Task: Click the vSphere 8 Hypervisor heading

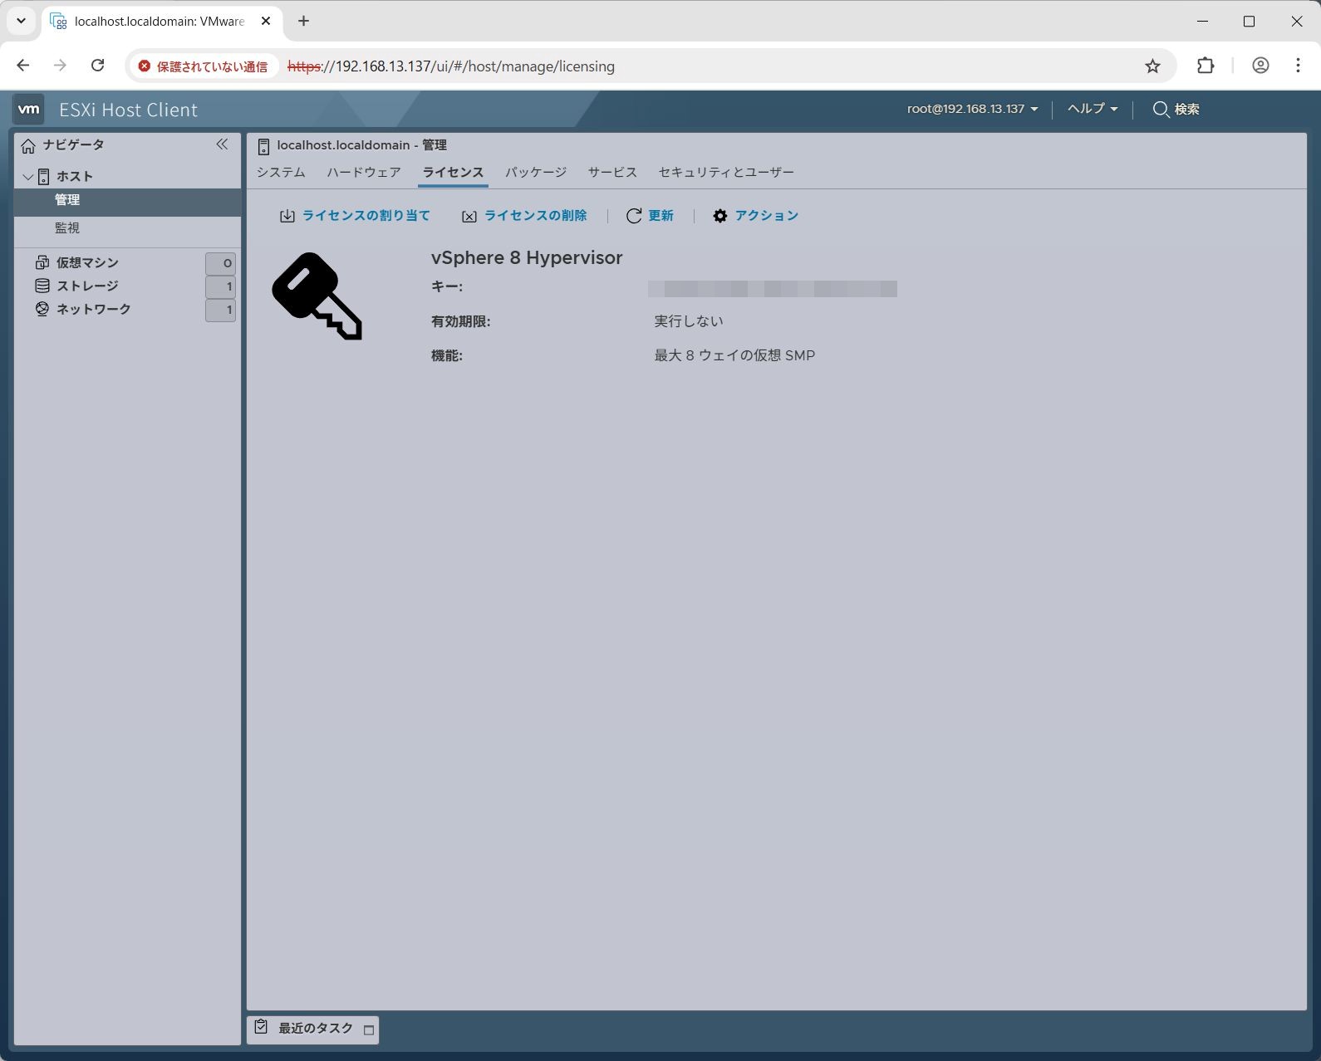Action: coord(527,257)
